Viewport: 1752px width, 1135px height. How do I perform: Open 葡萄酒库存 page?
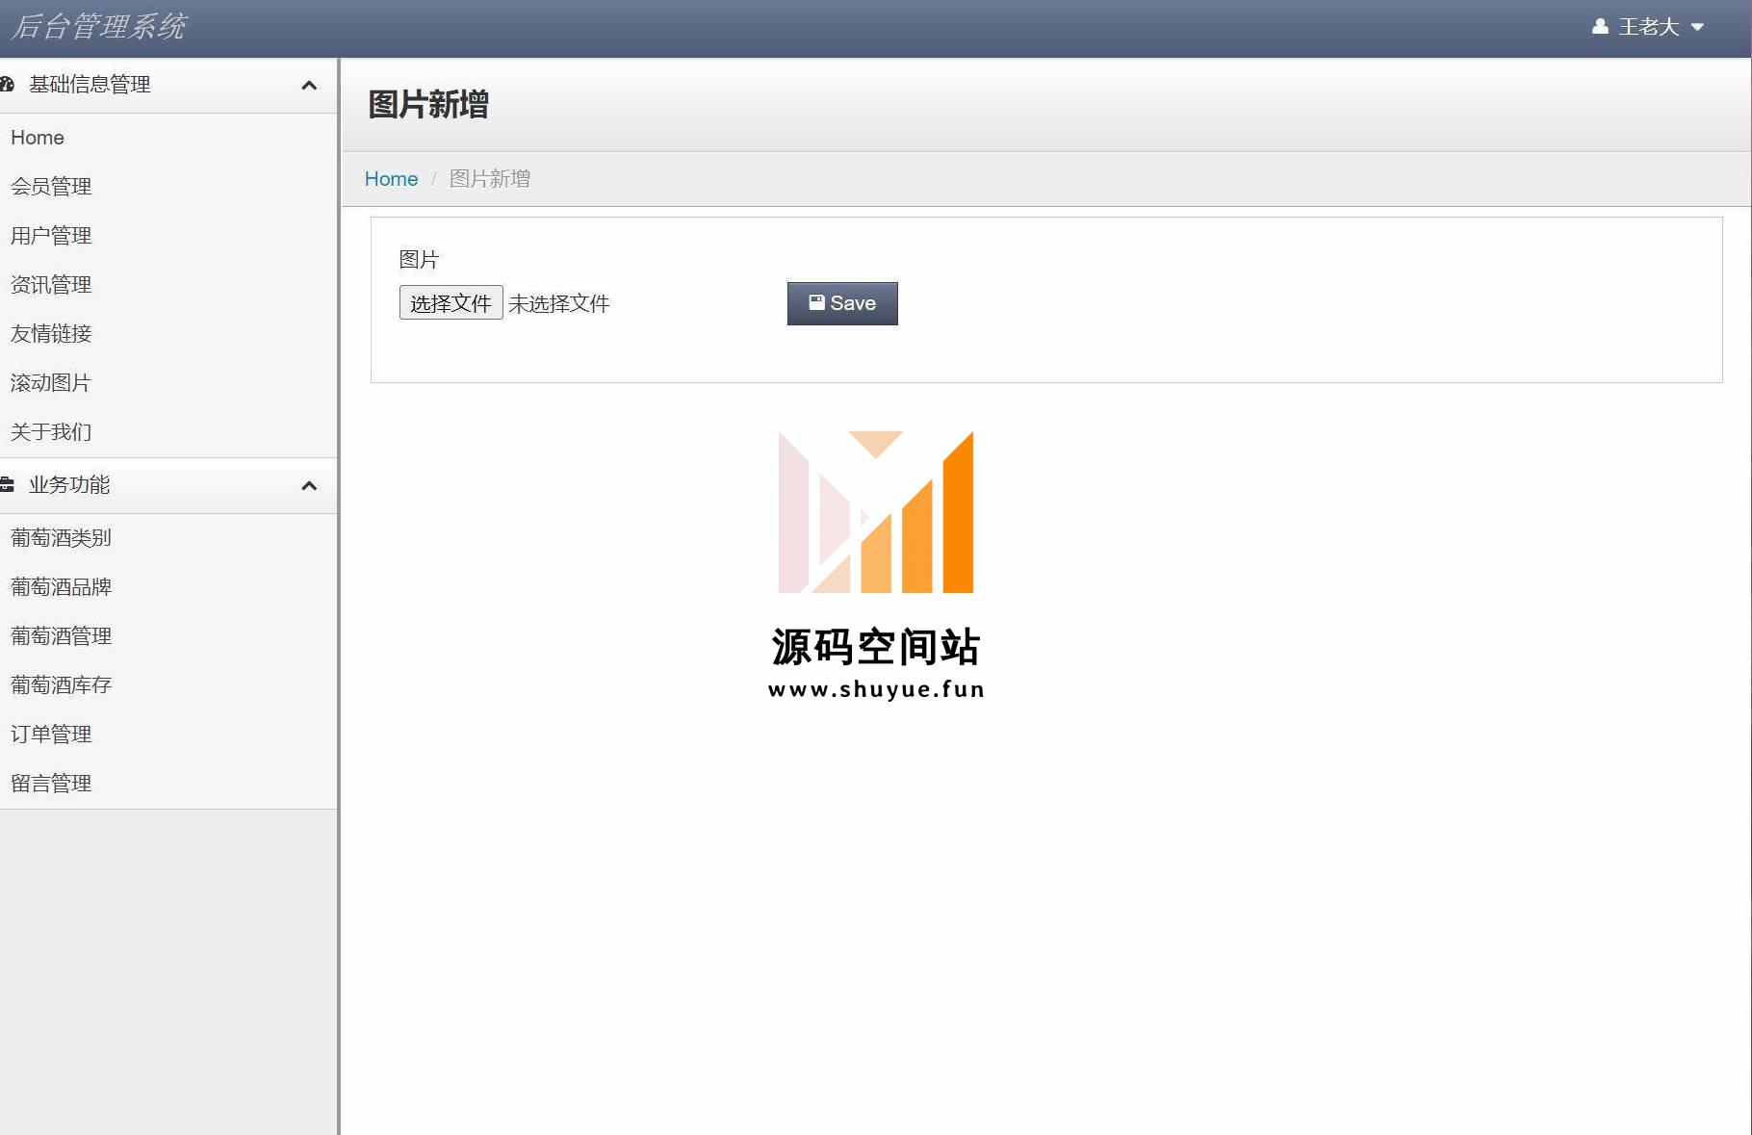62,685
